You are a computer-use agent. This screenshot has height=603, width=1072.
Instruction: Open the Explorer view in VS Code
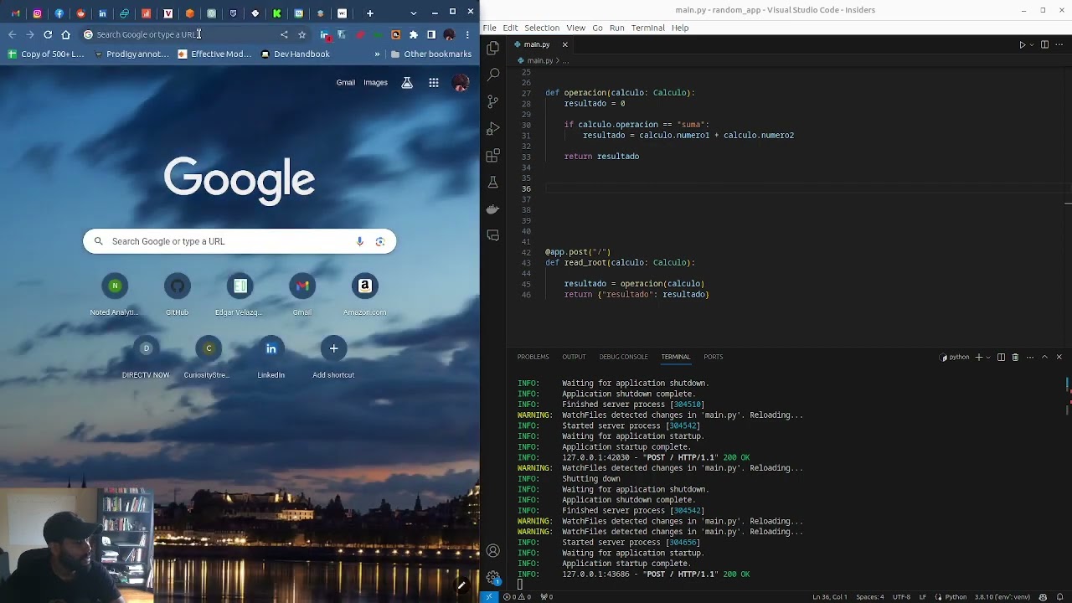tap(493, 48)
